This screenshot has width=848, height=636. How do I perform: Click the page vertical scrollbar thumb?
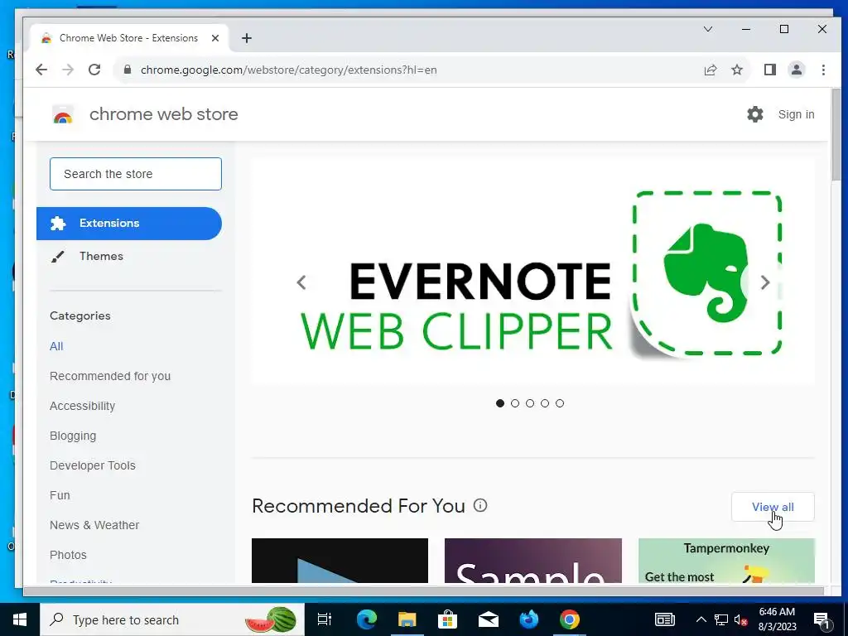836,135
